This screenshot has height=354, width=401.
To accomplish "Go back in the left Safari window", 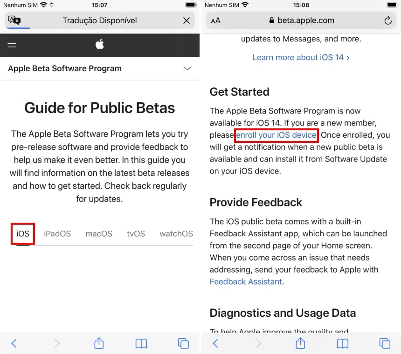I will coord(14,343).
